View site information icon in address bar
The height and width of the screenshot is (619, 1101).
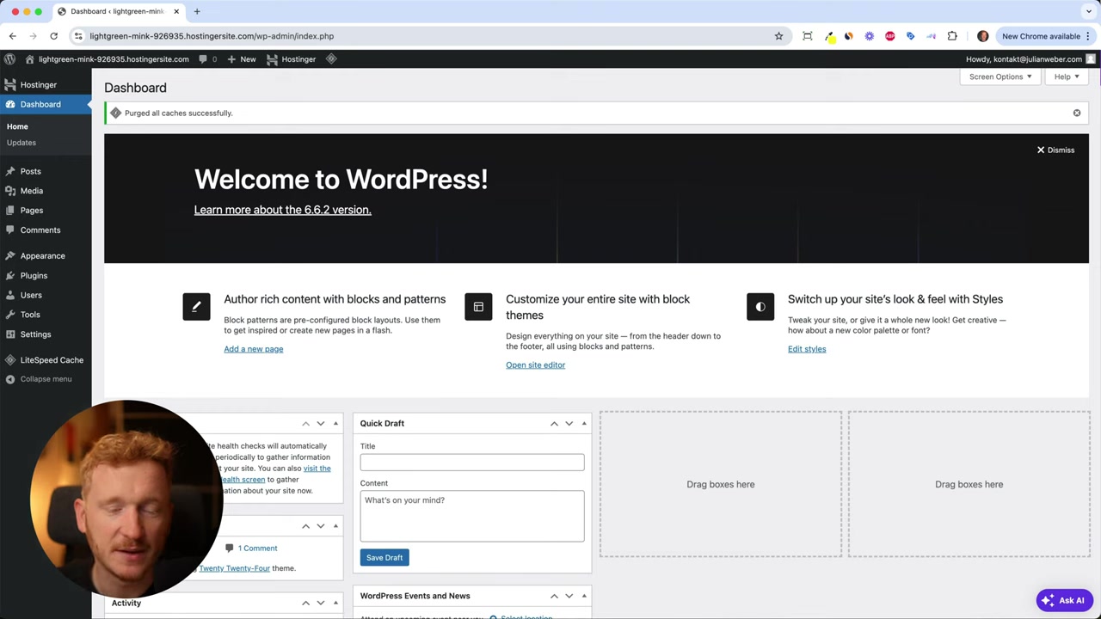(78, 36)
